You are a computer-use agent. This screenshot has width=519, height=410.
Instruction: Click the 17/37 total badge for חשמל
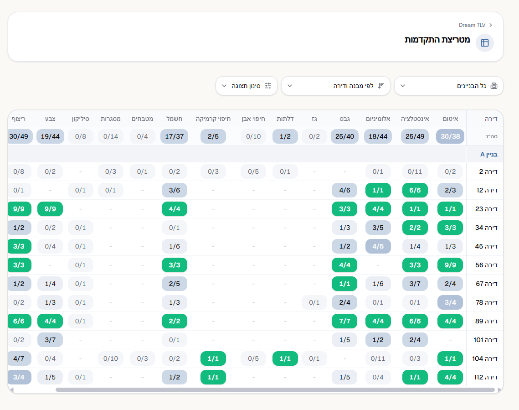(175, 136)
